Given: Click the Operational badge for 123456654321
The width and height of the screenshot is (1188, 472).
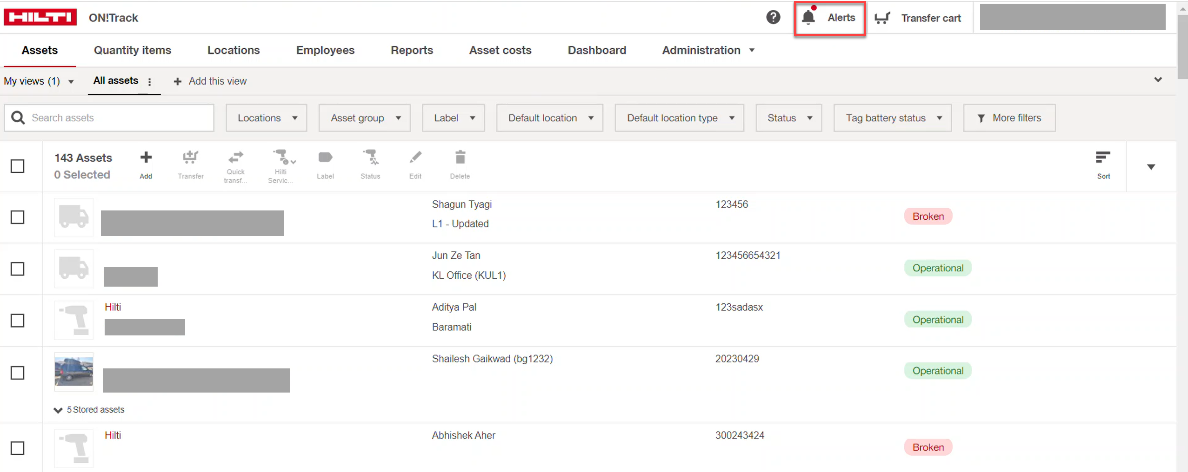Looking at the screenshot, I should [938, 268].
